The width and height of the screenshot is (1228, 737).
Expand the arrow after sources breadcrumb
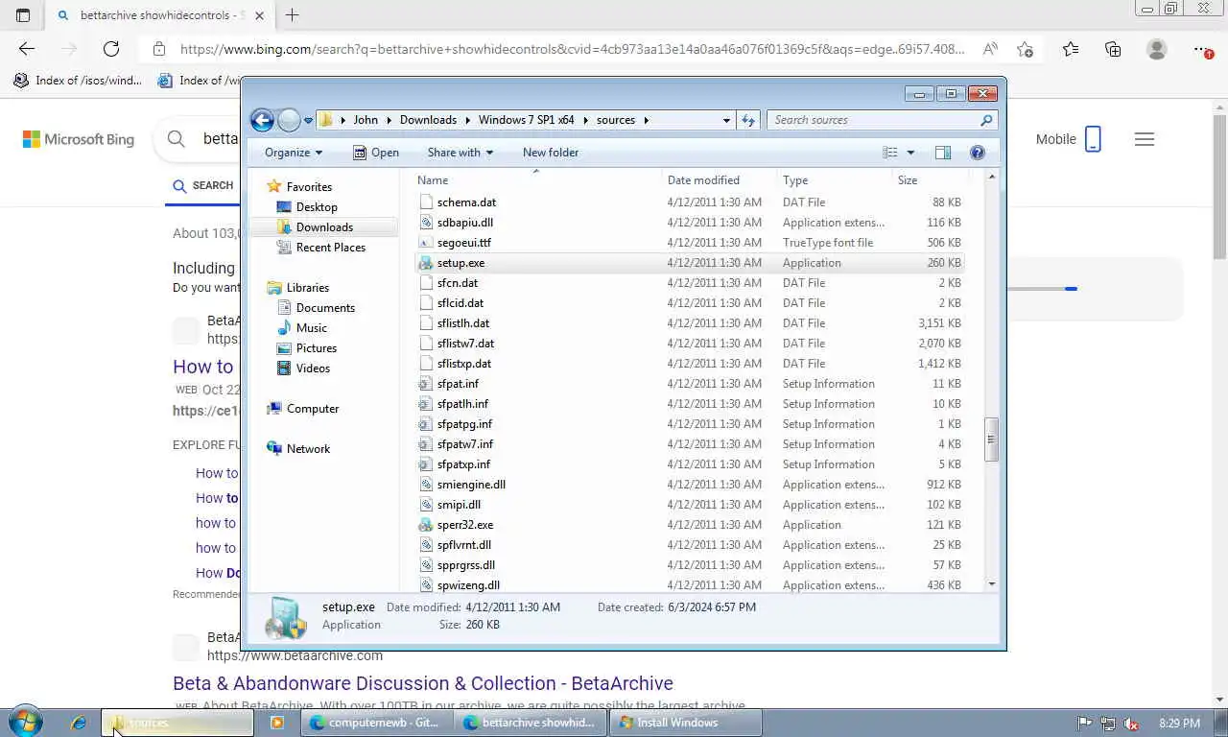pos(646,120)
